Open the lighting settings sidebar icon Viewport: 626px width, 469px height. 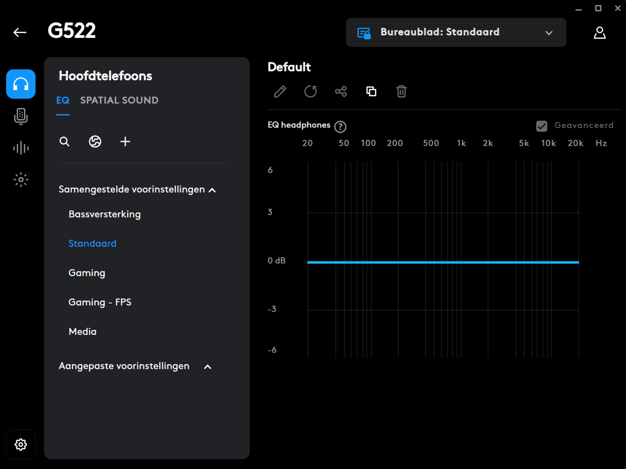point(21,180)
